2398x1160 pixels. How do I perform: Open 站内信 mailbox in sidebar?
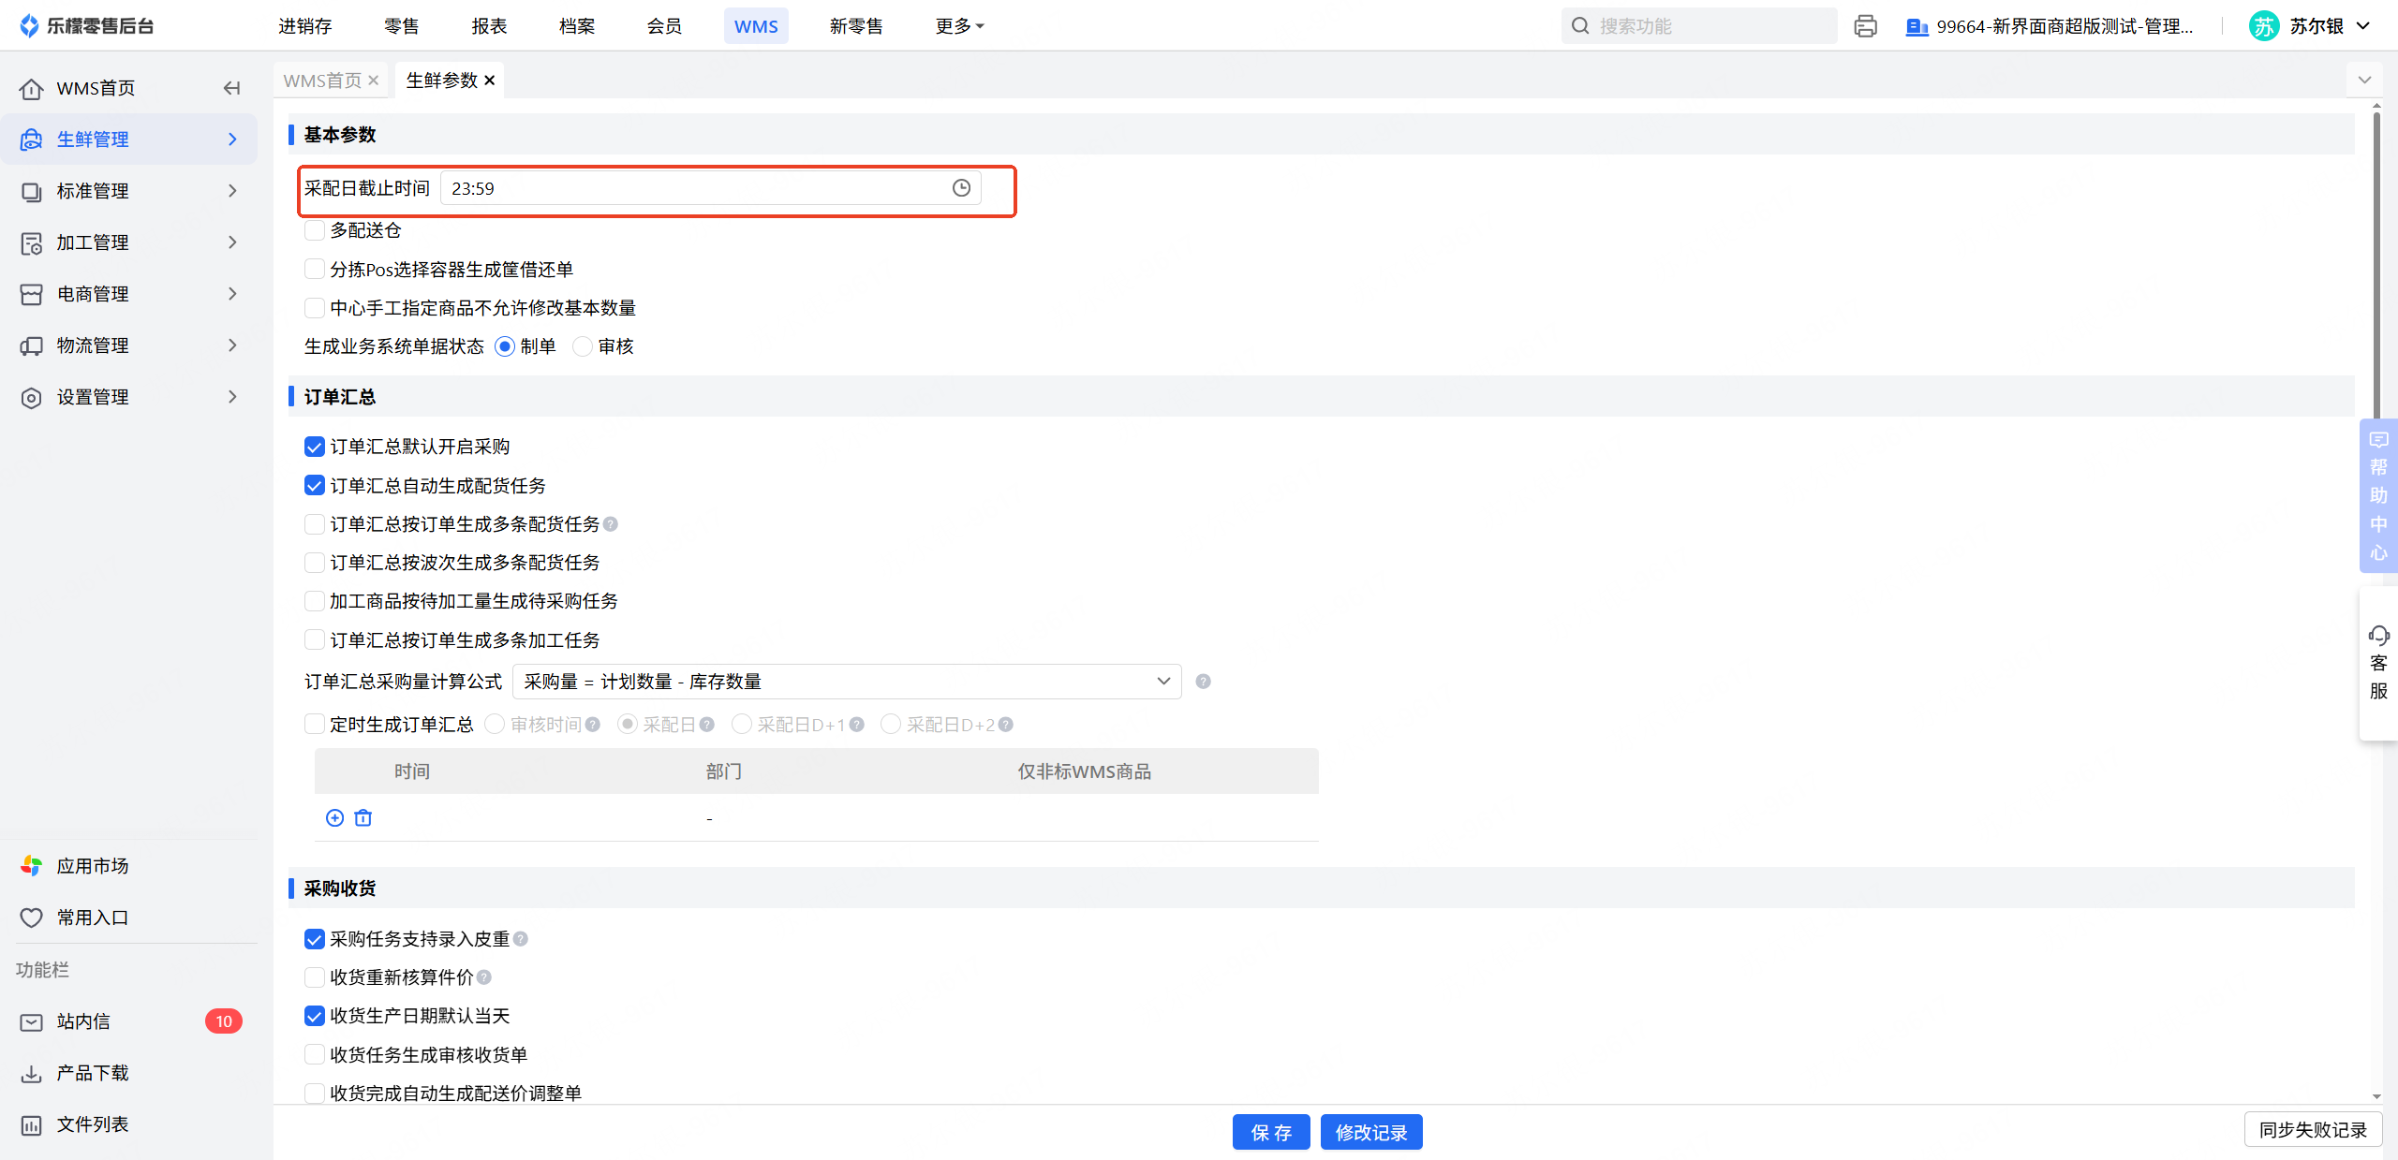coord(83,1021)
